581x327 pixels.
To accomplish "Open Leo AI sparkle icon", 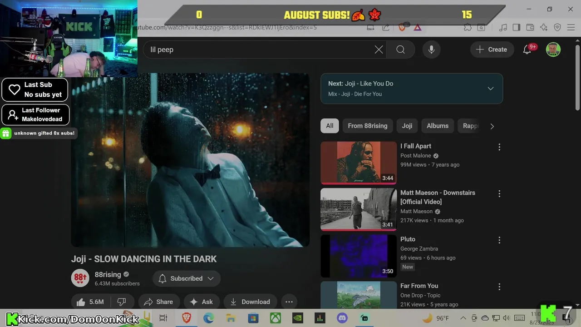I will click(544, 27).
